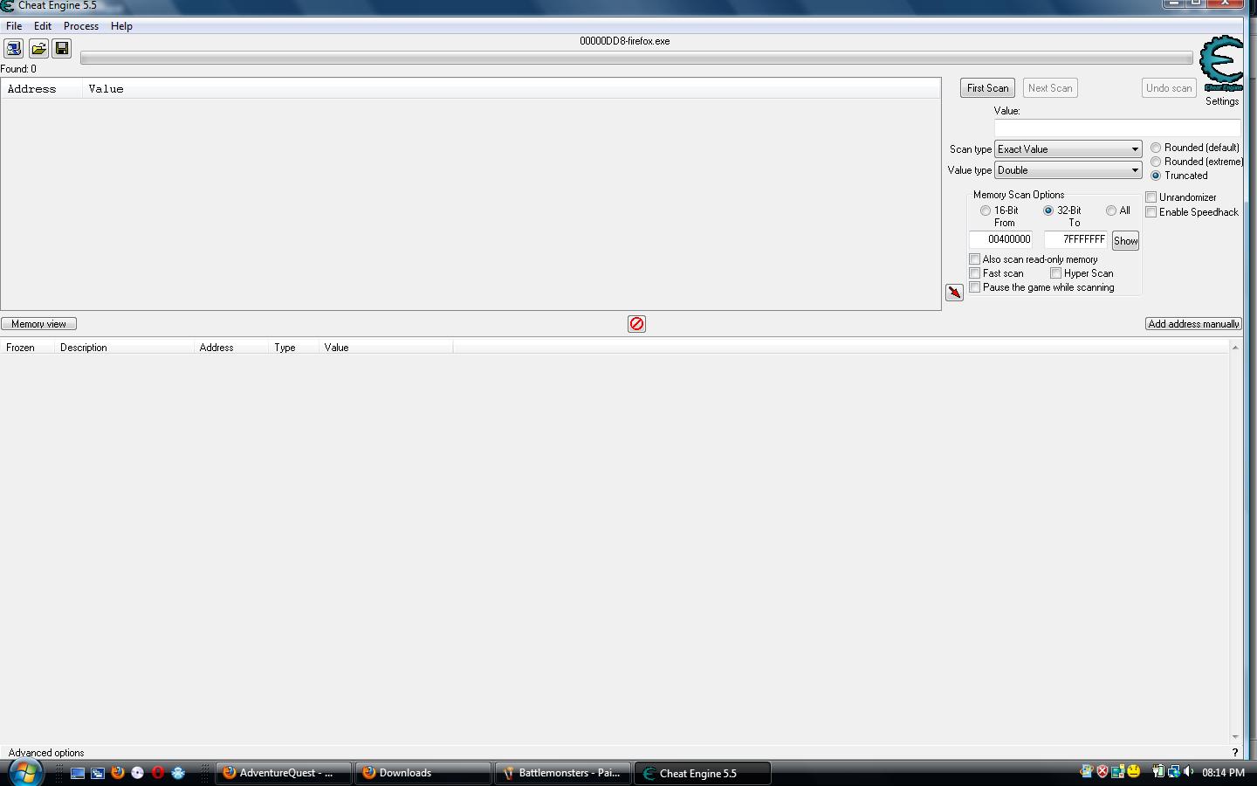Click the address list scrollbar up arrow
The image size is (1257, 786).
pos(1235,348)
